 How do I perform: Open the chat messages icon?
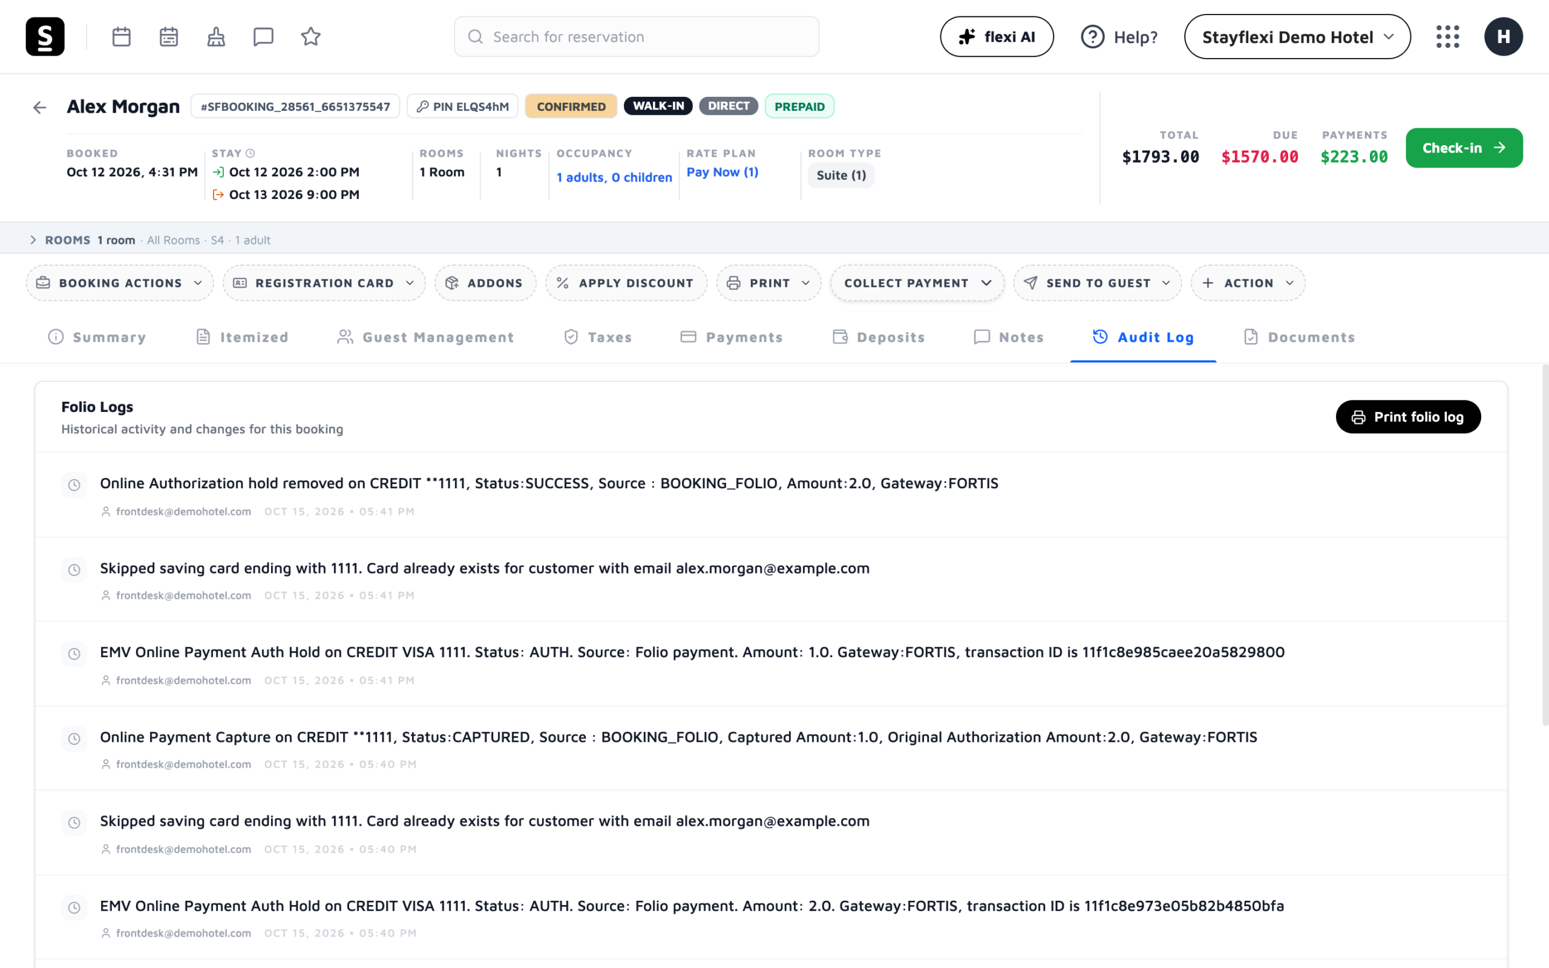click(263, 36)
